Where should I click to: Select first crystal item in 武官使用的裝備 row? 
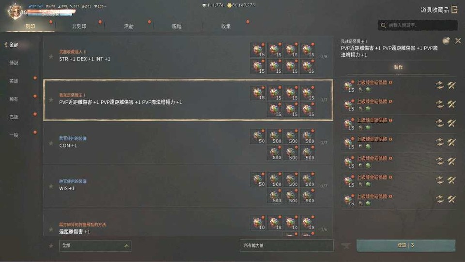tap(258, 136)
